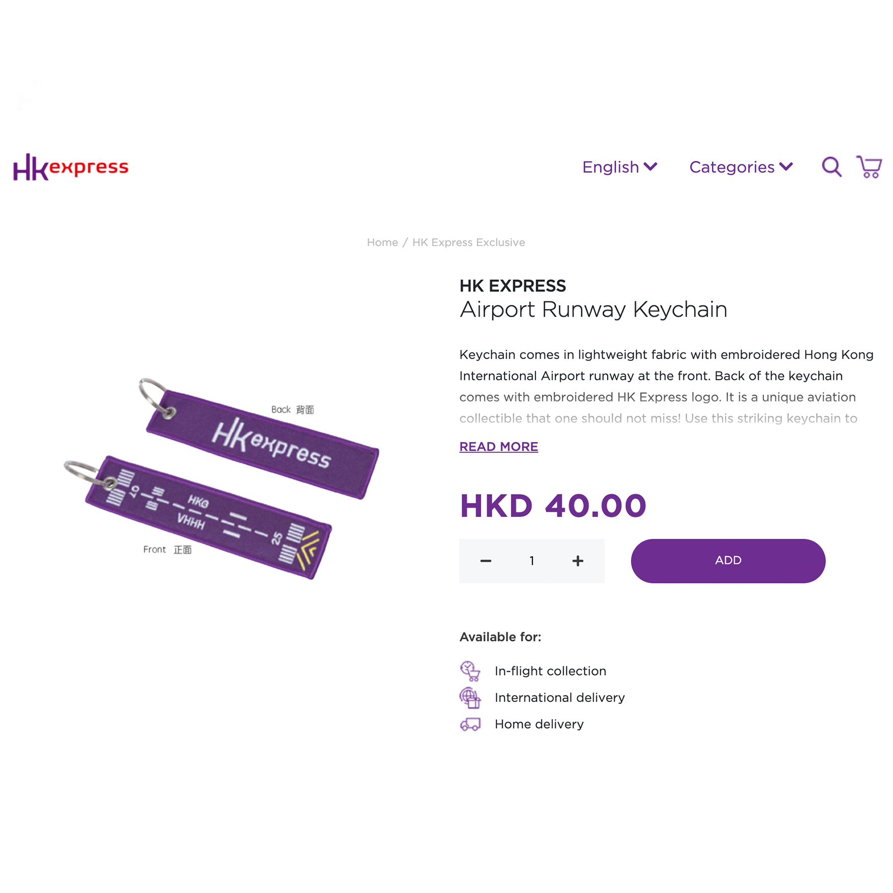Click the HK Express logo
The width and height of the screenshot is (893, 893).
coord(71,167)
